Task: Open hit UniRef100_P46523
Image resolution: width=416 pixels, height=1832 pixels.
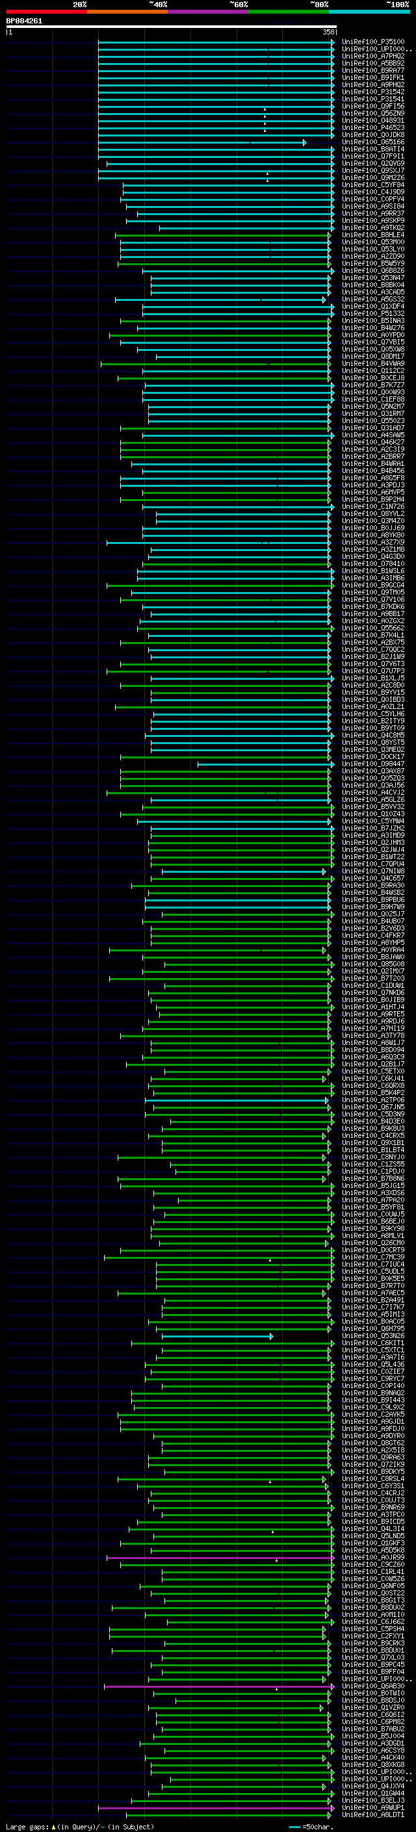Action: (373, 128)
